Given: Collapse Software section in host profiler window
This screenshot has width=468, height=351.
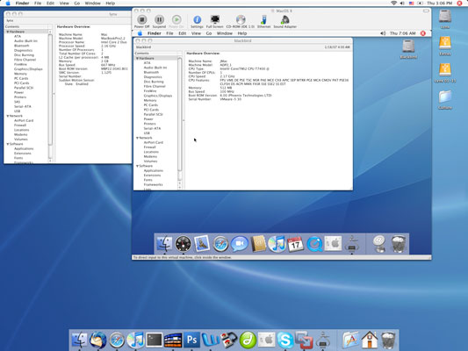Looking at the screenshot, I should coord(8,144).
